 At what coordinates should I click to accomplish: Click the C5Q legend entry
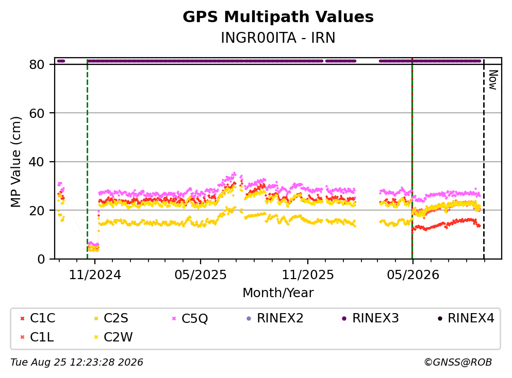[x=190, y=318]
